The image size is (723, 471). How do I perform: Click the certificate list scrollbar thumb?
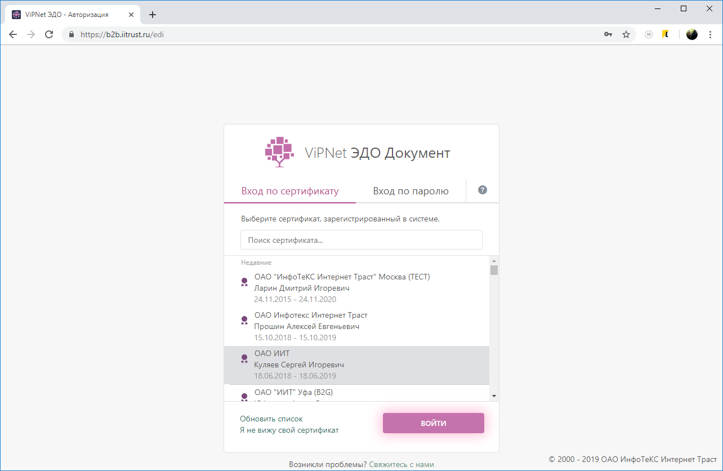[x=494, y=270]
